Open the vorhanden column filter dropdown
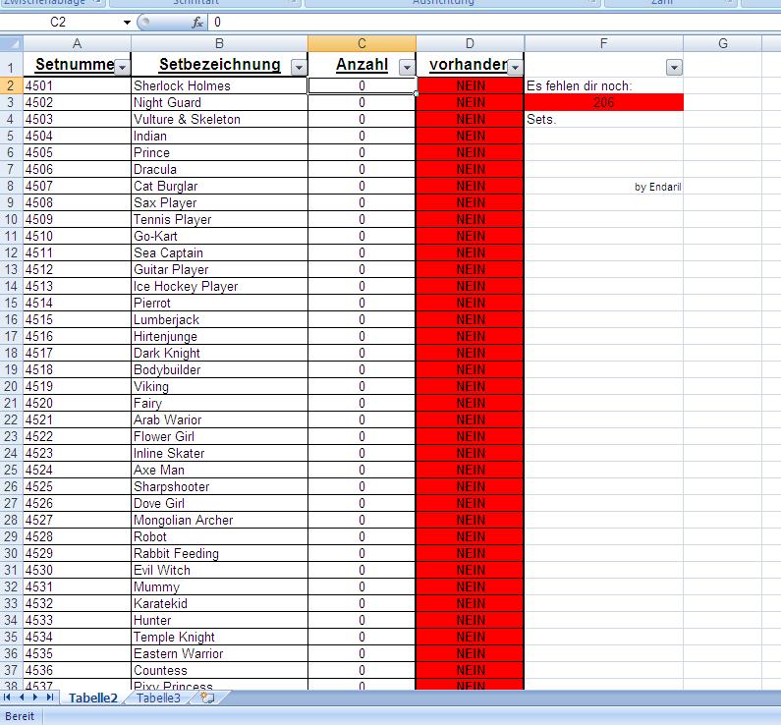The height and width of the screenshot is (725, 781). (514, 67)
